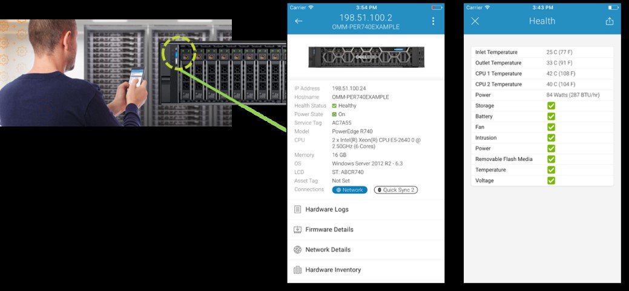Open Network Details

[366, 250]
